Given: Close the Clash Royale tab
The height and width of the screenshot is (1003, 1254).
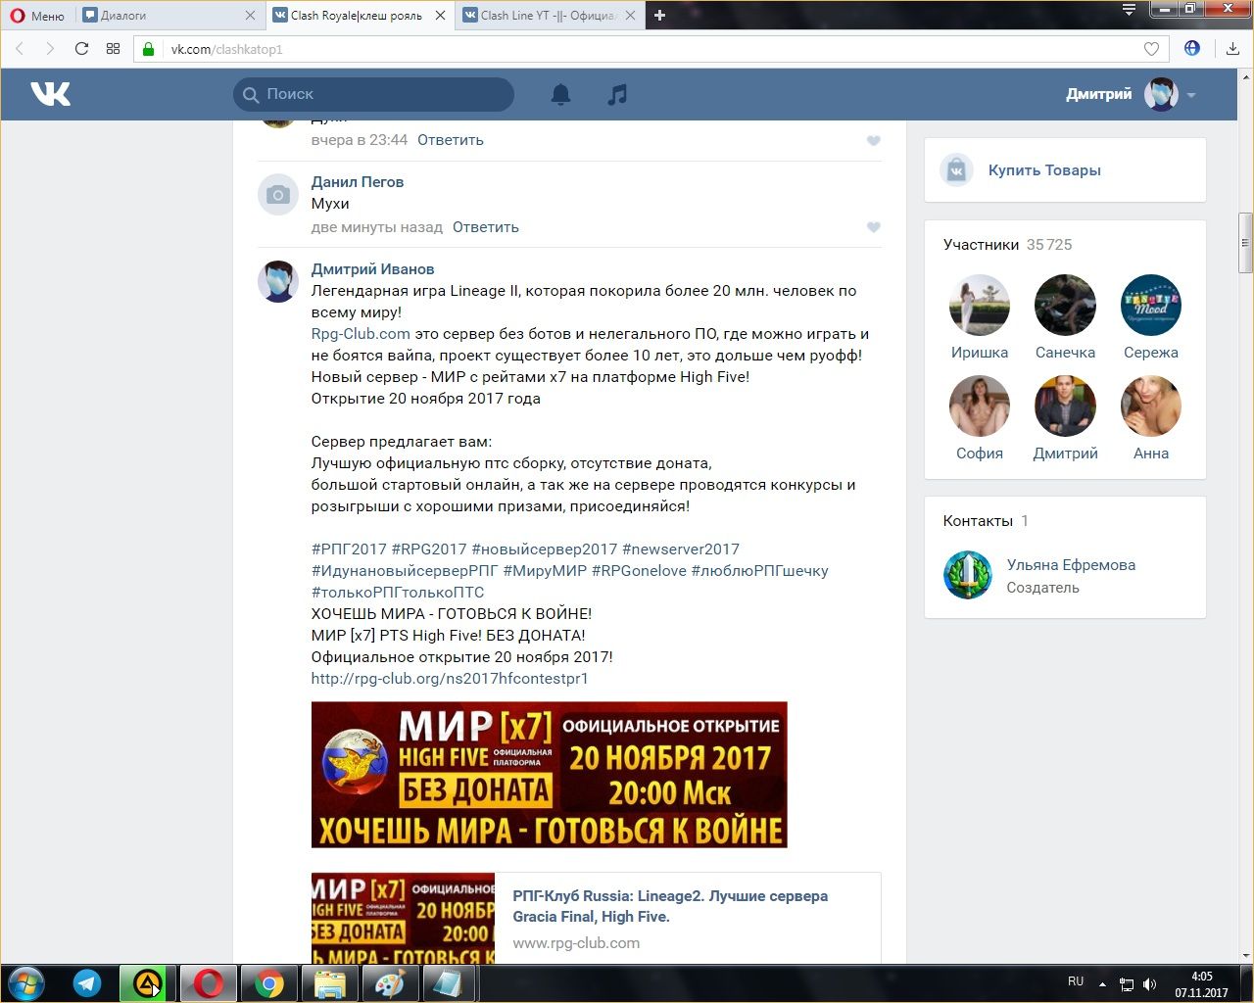Looking at the screenshot, I should pyautogui.click(x=440, y=16).
